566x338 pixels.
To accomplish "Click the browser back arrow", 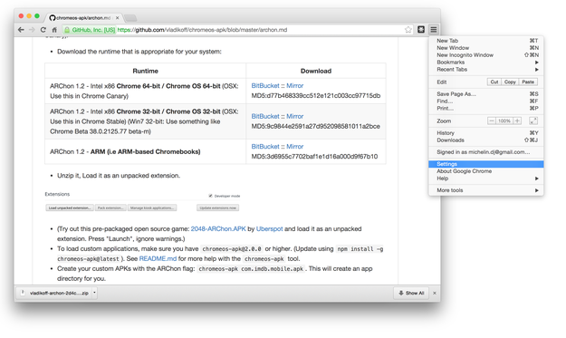I will (21, 30).
